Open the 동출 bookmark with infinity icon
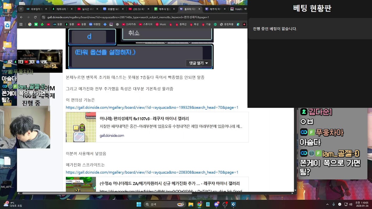 [x=58, y=24]
